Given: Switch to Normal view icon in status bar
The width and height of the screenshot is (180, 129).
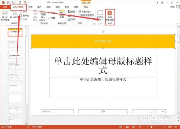Looking at the screenshot, I should tap(121, 127).
